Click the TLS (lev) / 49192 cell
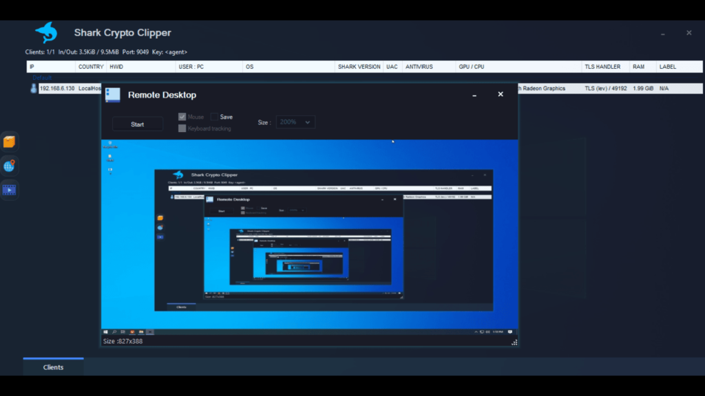 (x=606, y=89)
